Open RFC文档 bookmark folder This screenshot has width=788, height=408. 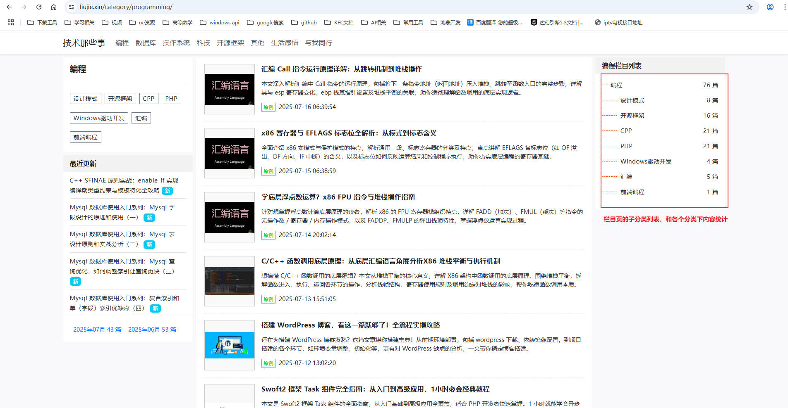point(339,22)
